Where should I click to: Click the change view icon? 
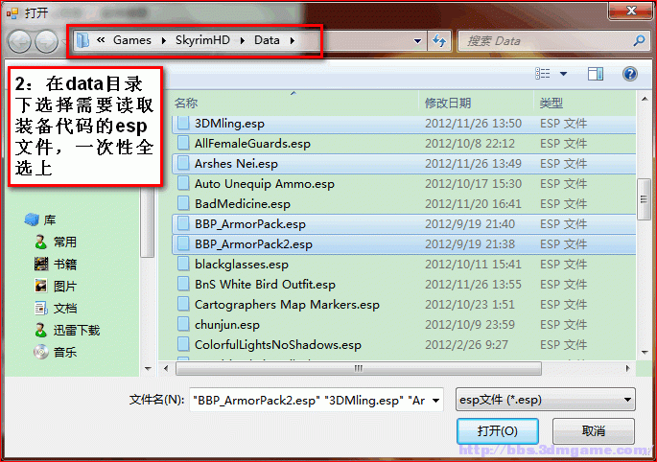click(x=543, y=74)
